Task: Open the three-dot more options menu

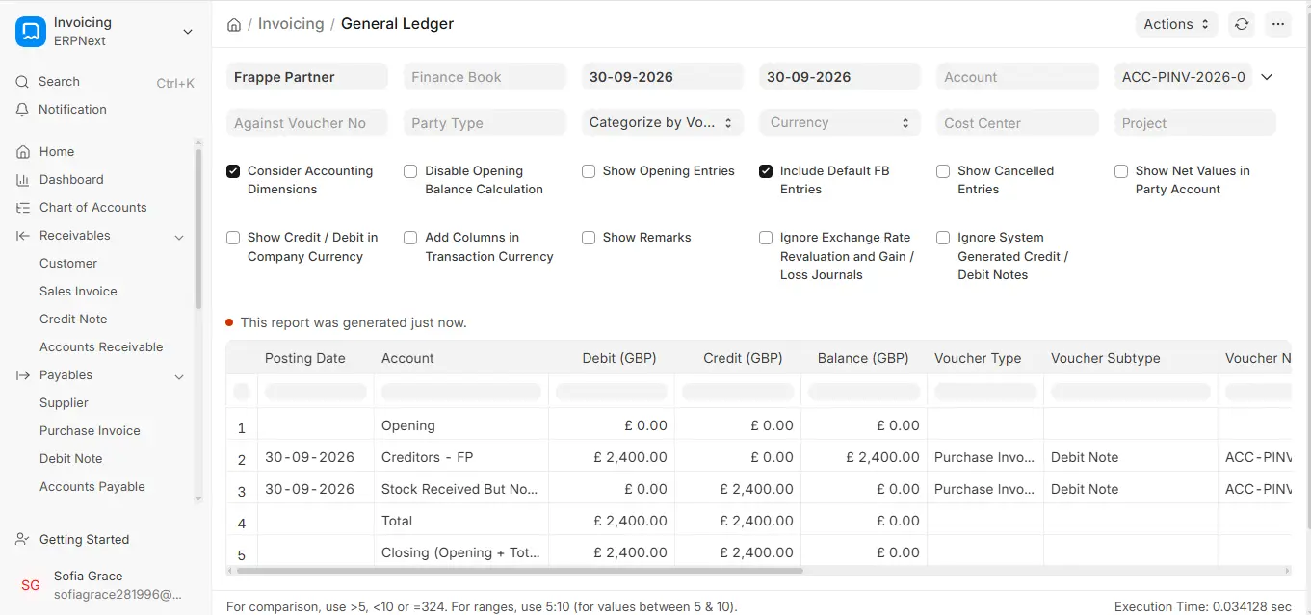Action: (x=1278, y=24)
